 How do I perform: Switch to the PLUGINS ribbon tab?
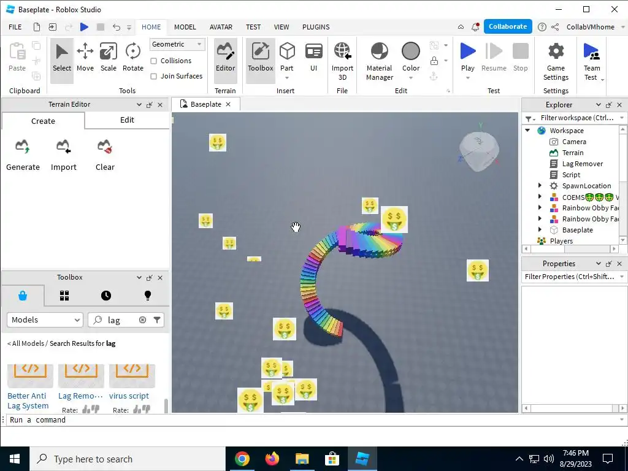click(x=316, y=27)
